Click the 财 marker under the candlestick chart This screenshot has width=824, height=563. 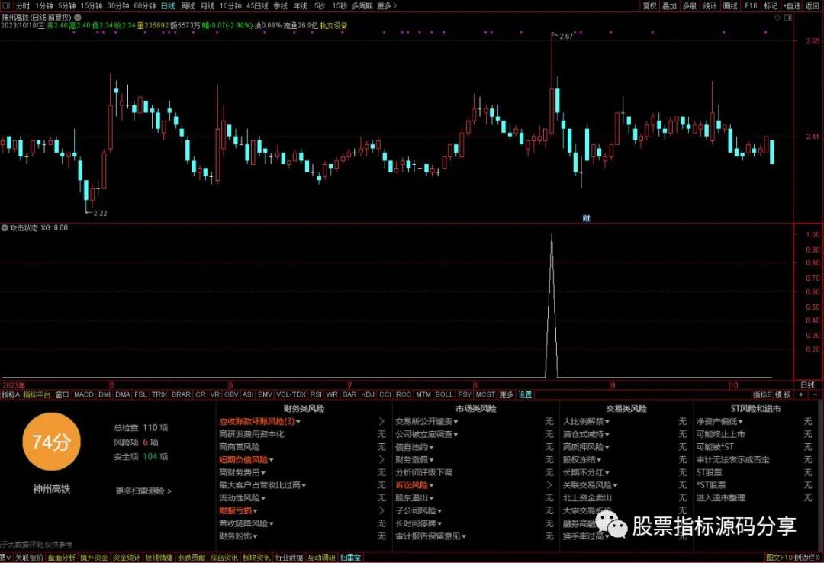[x=586, y=218]
